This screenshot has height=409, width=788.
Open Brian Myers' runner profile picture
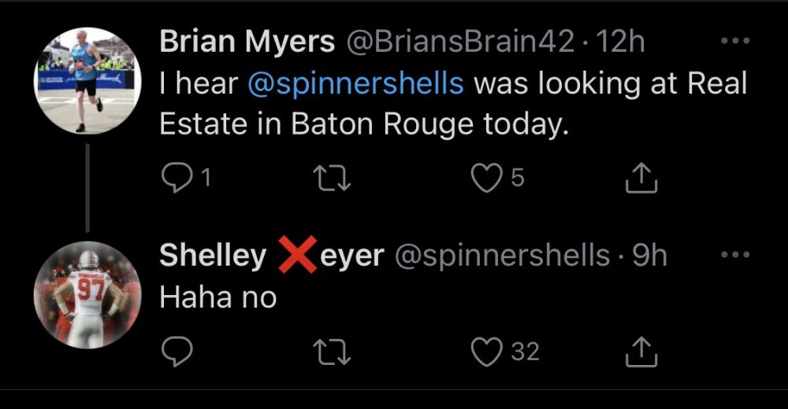pyautogui.click(x=87, y=80)
